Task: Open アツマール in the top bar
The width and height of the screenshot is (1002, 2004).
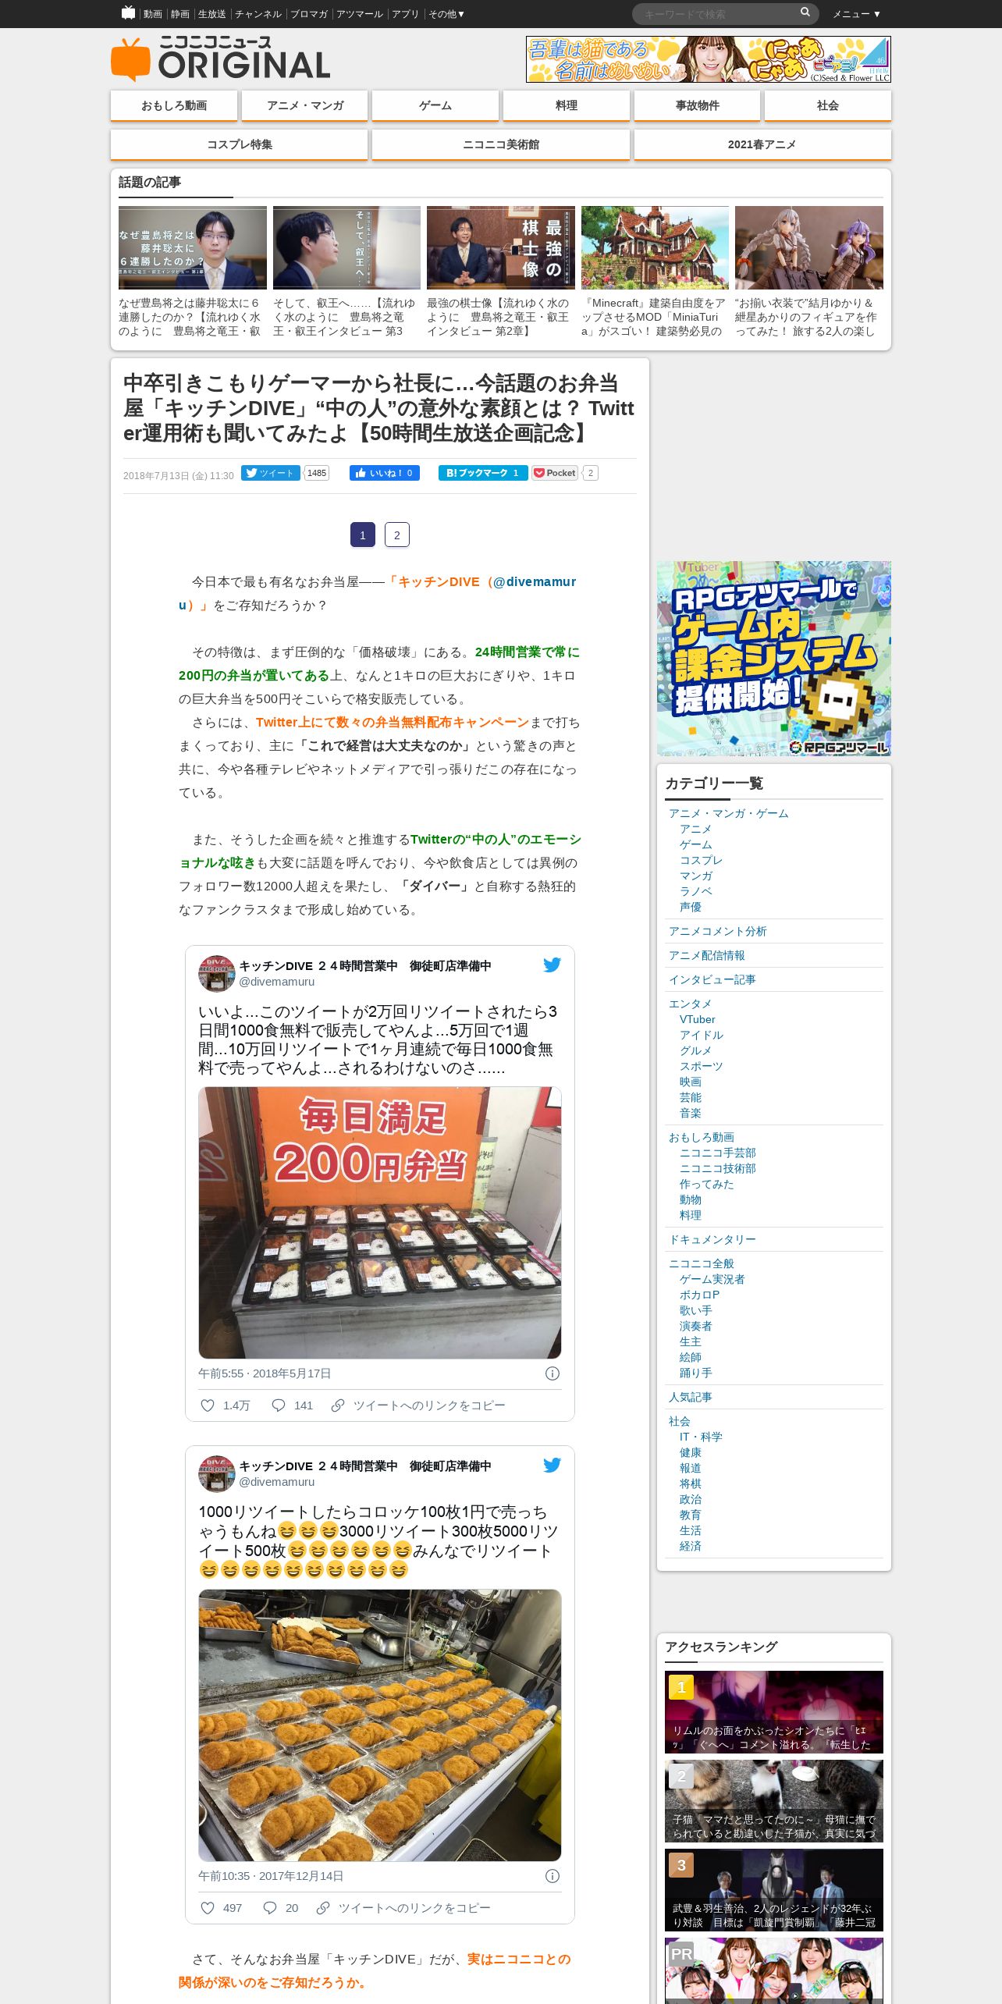Action: pyautogui.click(x=359, y=14)
